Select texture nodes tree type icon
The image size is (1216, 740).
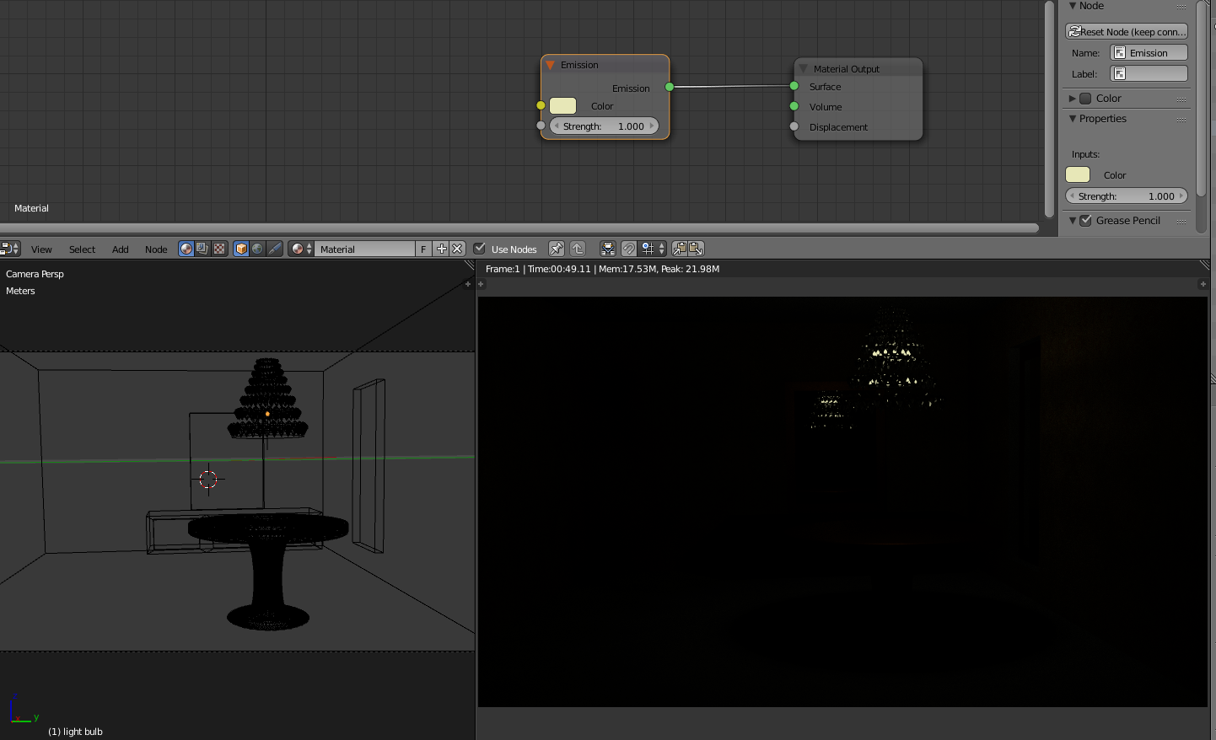point(219,249)
